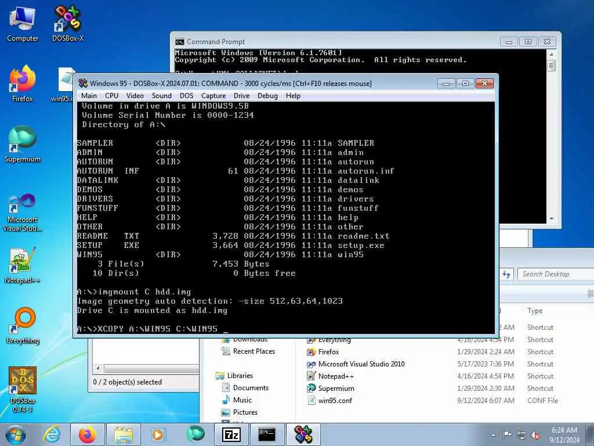Open Windows Explorer from the taskbar
Image resolution: width=594 pixels, height=446 pixels.
coord(124,434)
